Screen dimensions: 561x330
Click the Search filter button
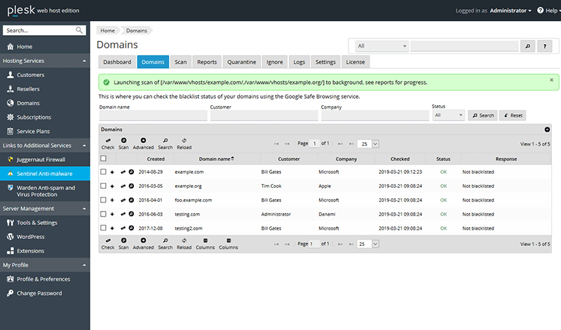click(x=482, y=116)
